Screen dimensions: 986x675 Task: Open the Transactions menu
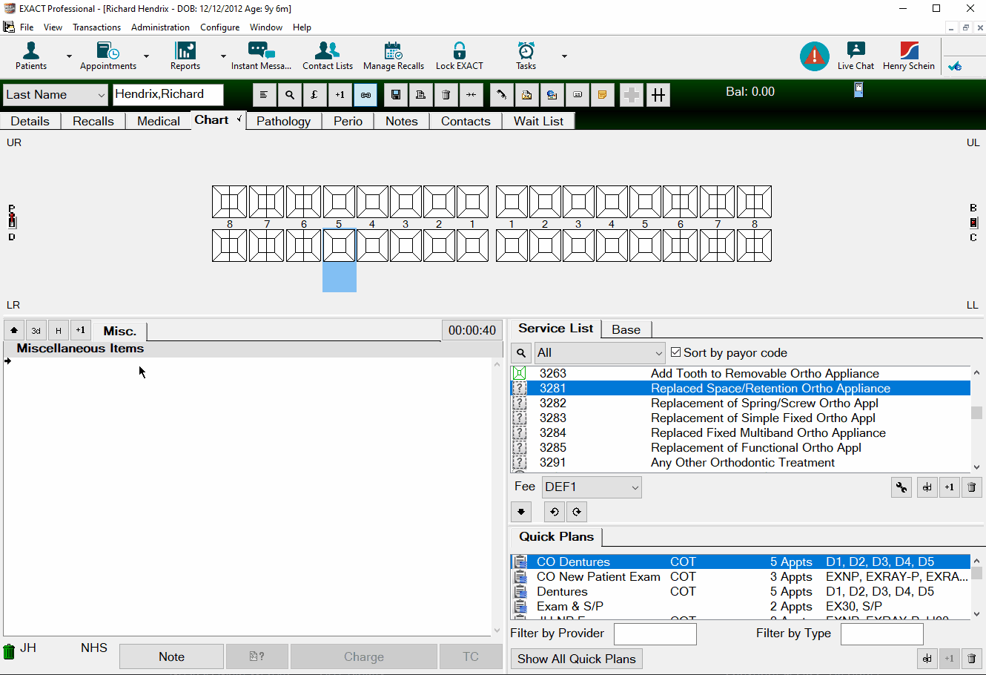(96, 27)
